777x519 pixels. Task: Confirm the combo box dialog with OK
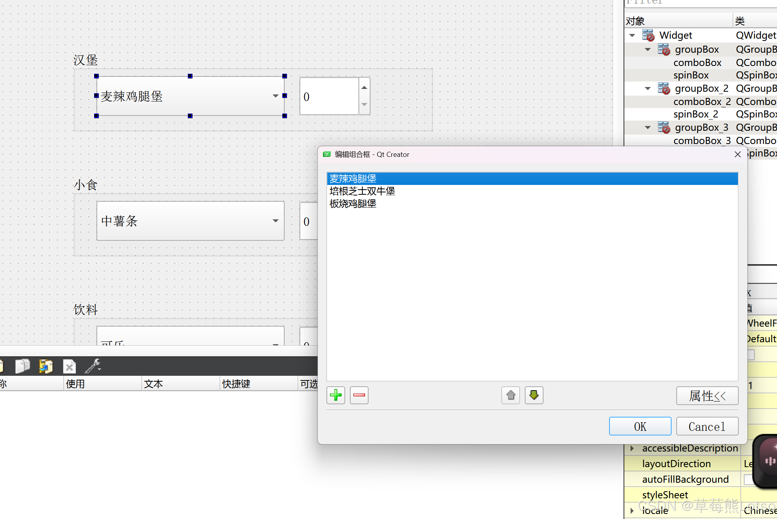(640, 426)
